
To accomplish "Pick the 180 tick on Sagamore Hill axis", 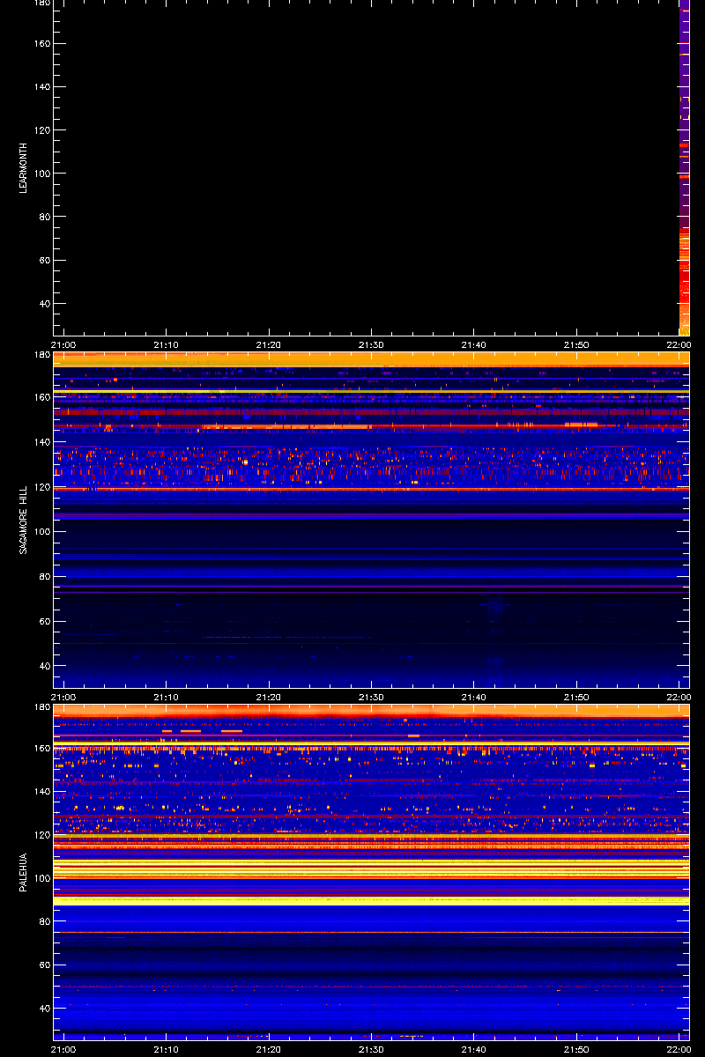I will click(x=41, y=355).
